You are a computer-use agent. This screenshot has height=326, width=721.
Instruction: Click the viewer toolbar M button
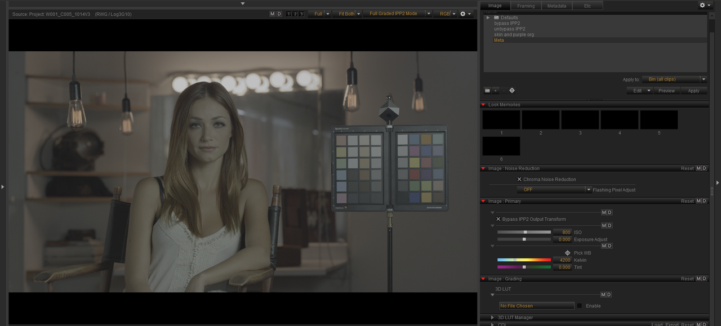coord(273,14)
